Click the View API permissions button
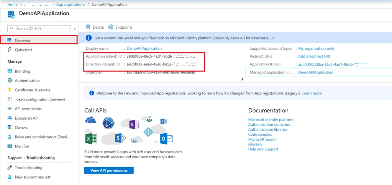392x185 pixels. coord(109,170)
